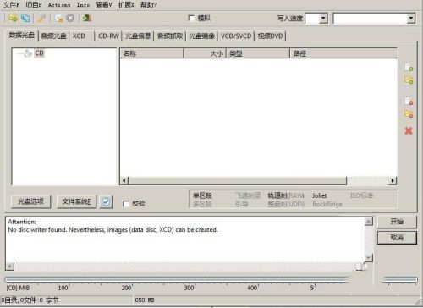Click the 文件系统E button

77,201
